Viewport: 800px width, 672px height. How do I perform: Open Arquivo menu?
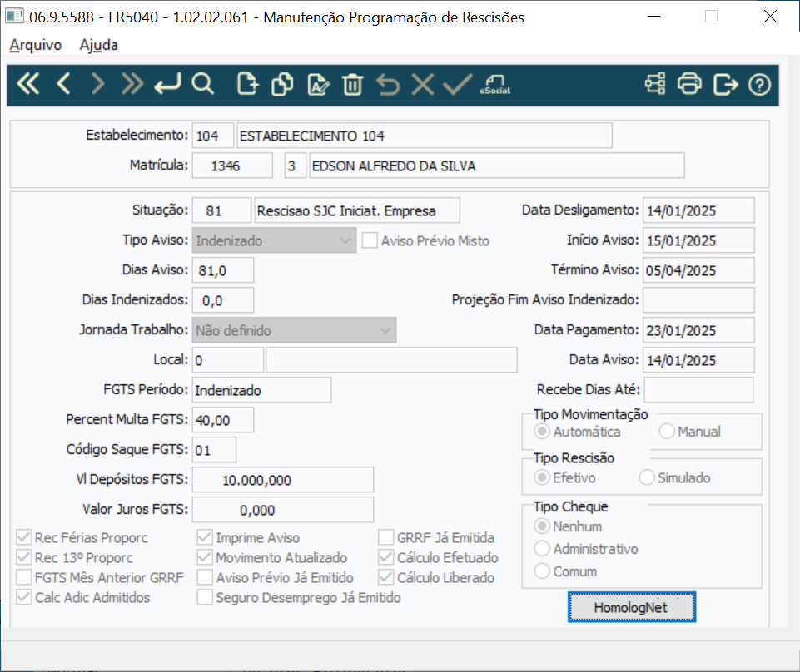click(x=36, y=45)
